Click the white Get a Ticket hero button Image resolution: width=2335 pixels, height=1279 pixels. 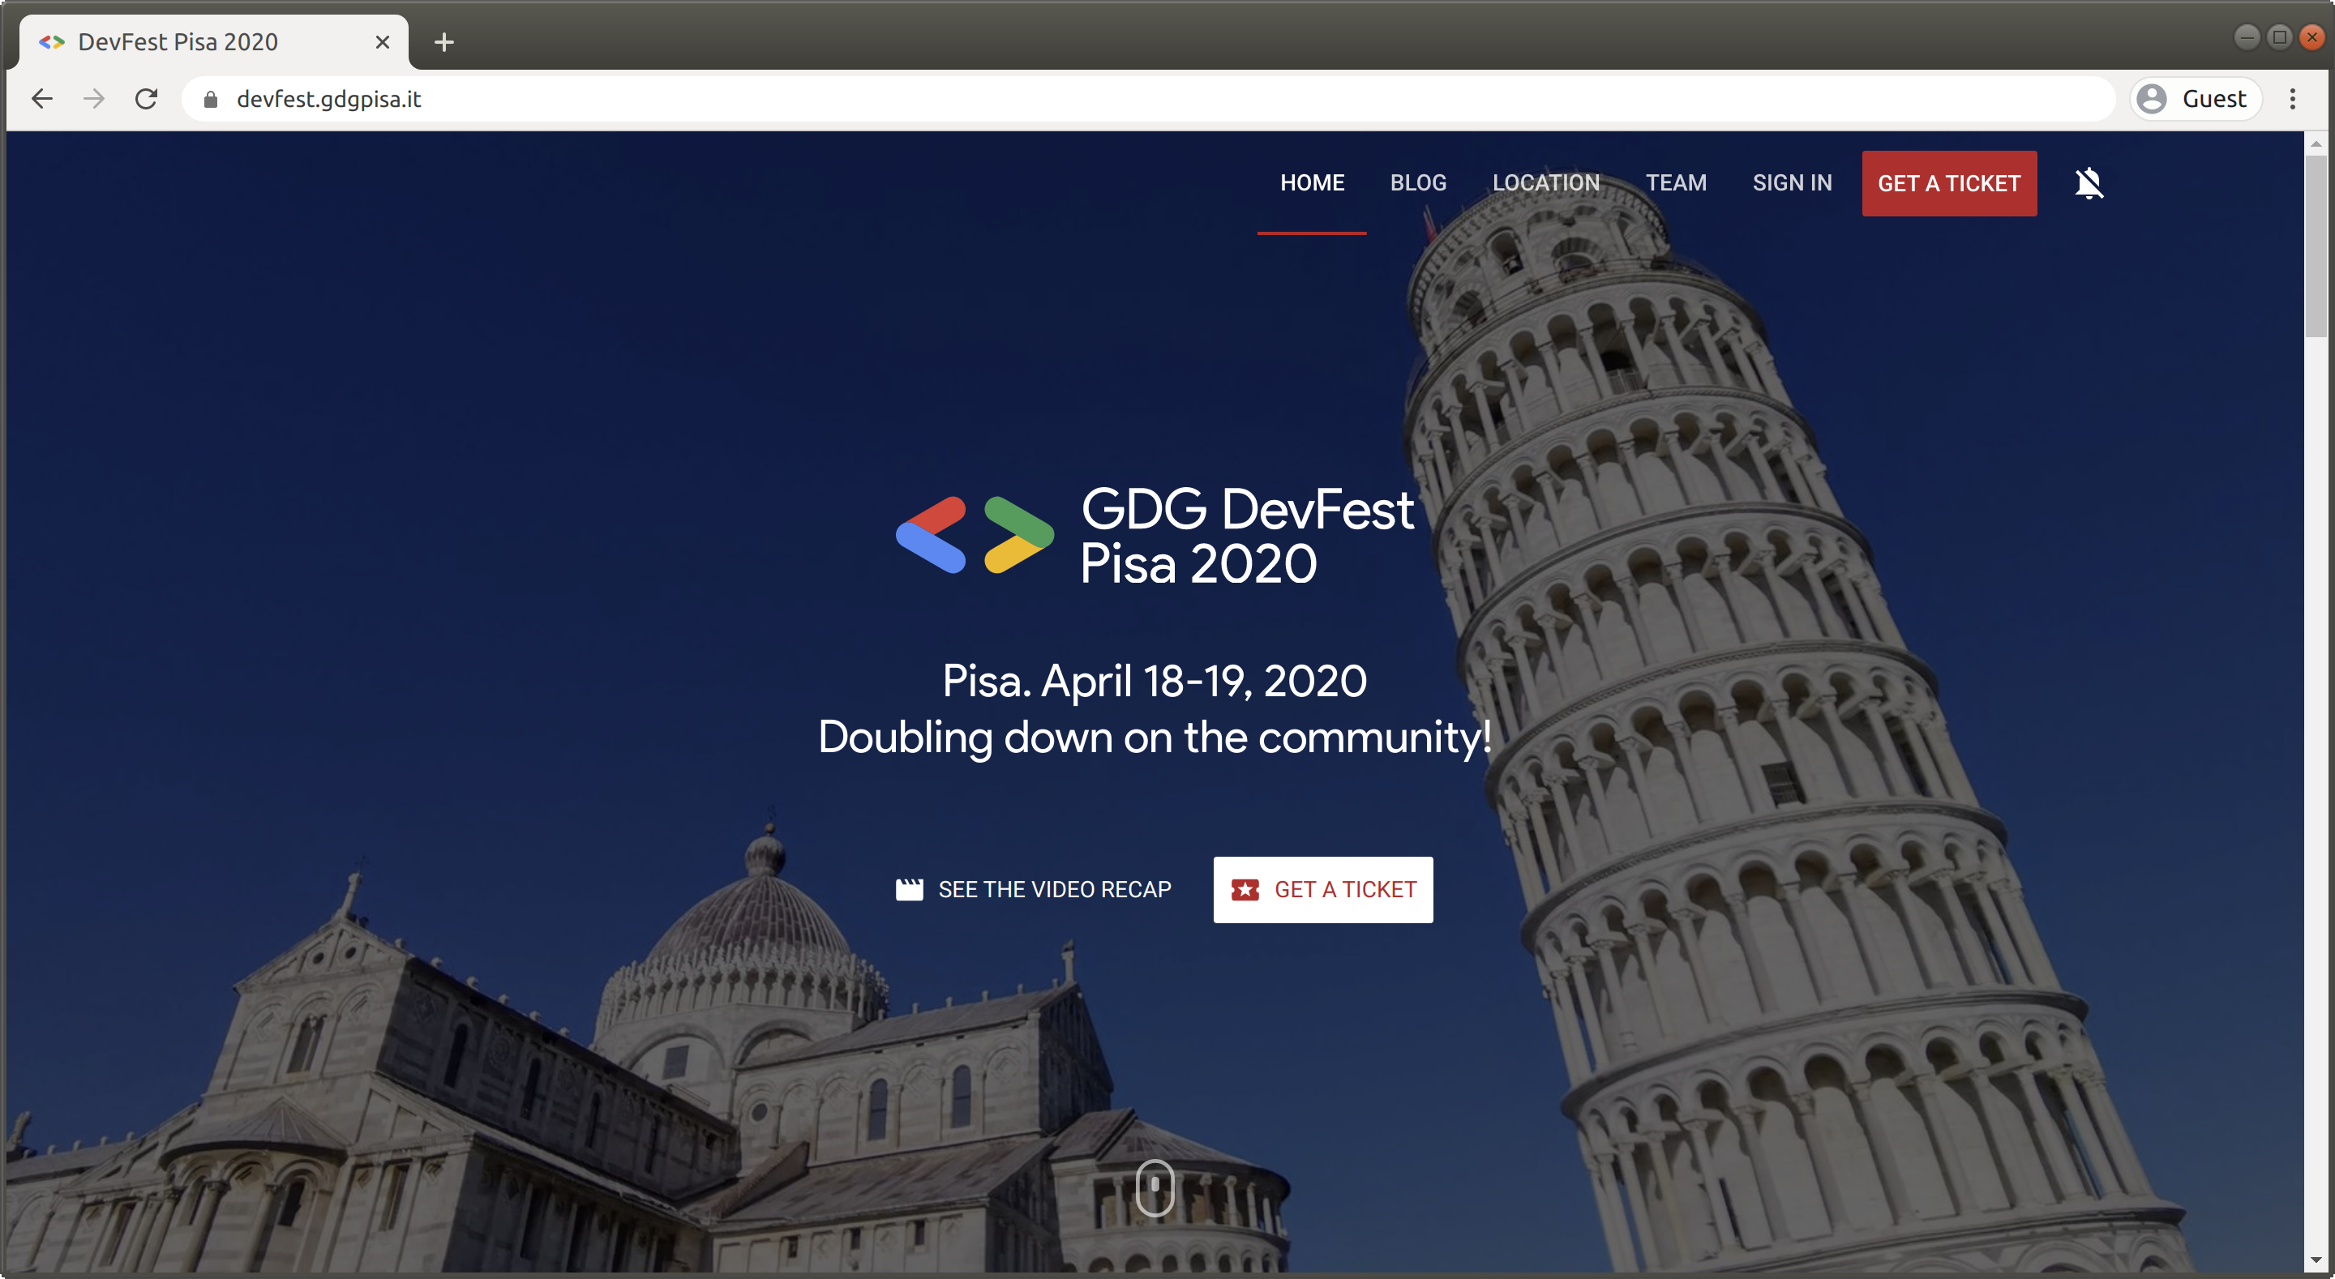pos(1322,889)
